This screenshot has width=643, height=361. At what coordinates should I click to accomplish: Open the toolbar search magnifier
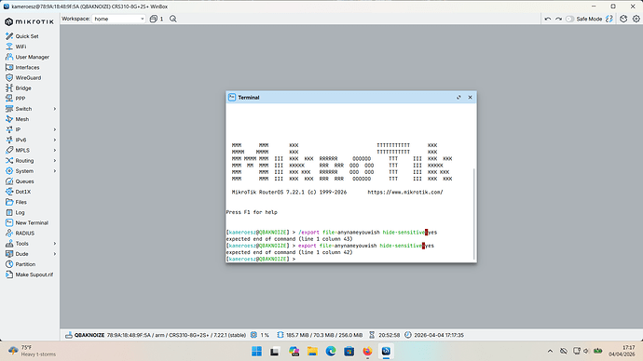pyautogui.click(x=173, y=19)
